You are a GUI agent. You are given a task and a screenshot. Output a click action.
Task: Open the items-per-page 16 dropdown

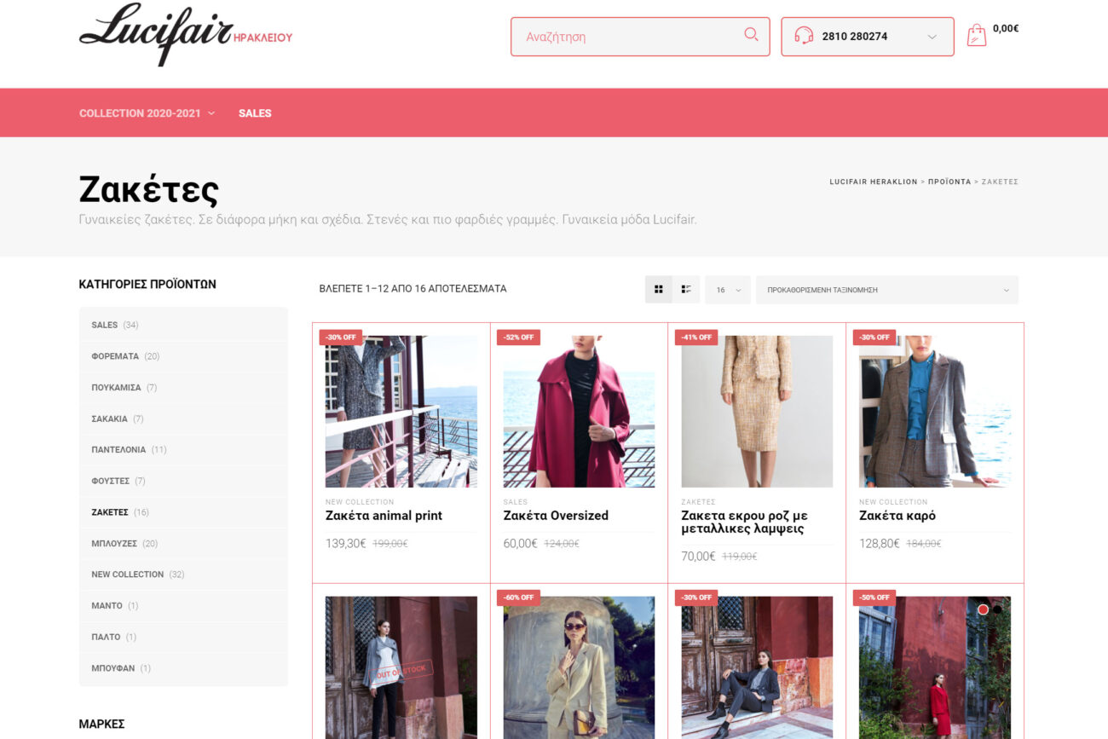(727, 290)
